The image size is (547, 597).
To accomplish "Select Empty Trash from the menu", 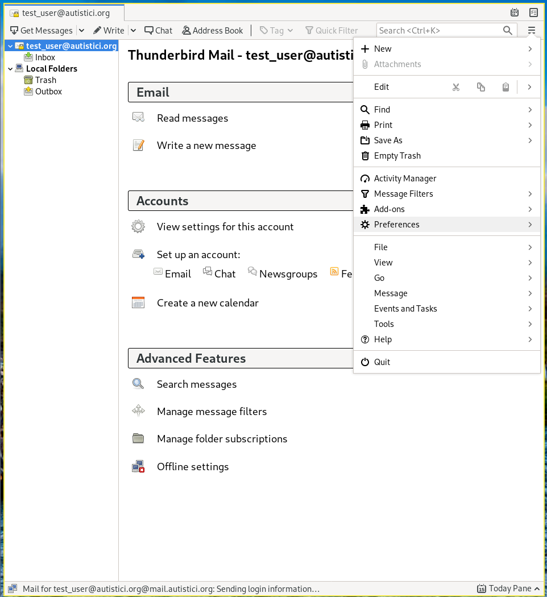I will 397,156.
